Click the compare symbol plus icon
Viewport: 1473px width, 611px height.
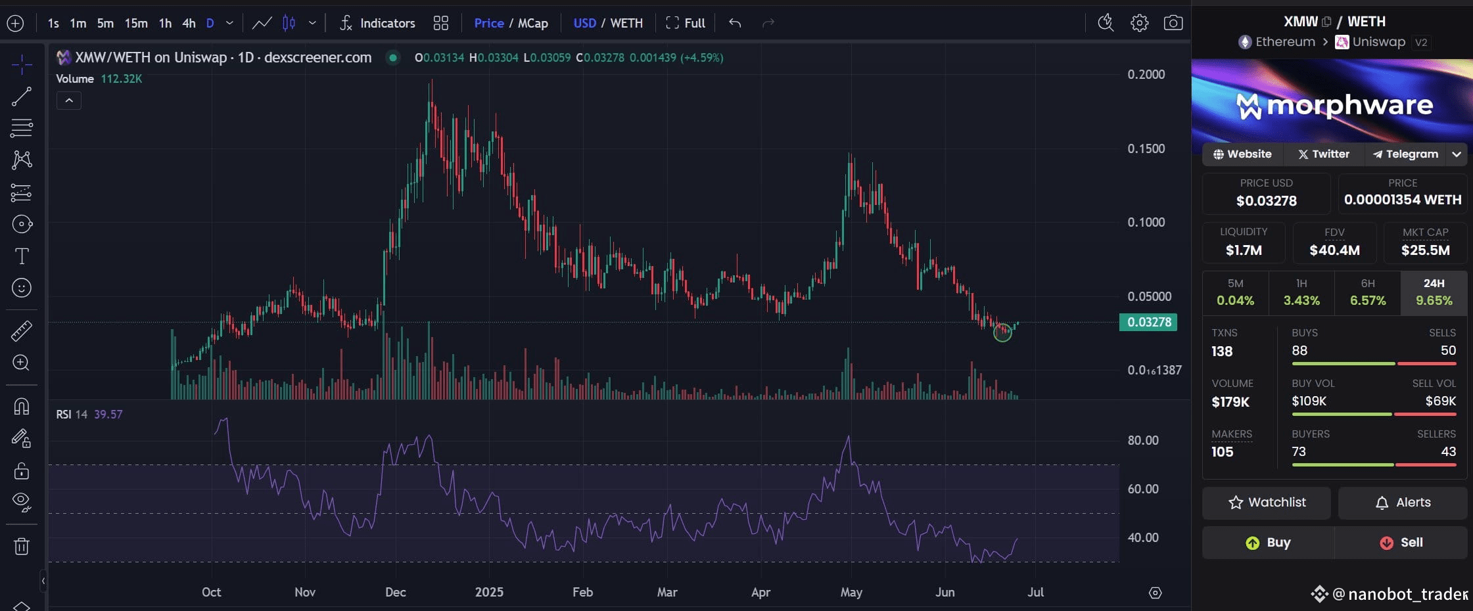[x=15, y=24]
